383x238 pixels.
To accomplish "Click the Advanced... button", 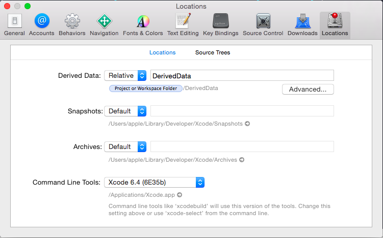I will point(308,89).
